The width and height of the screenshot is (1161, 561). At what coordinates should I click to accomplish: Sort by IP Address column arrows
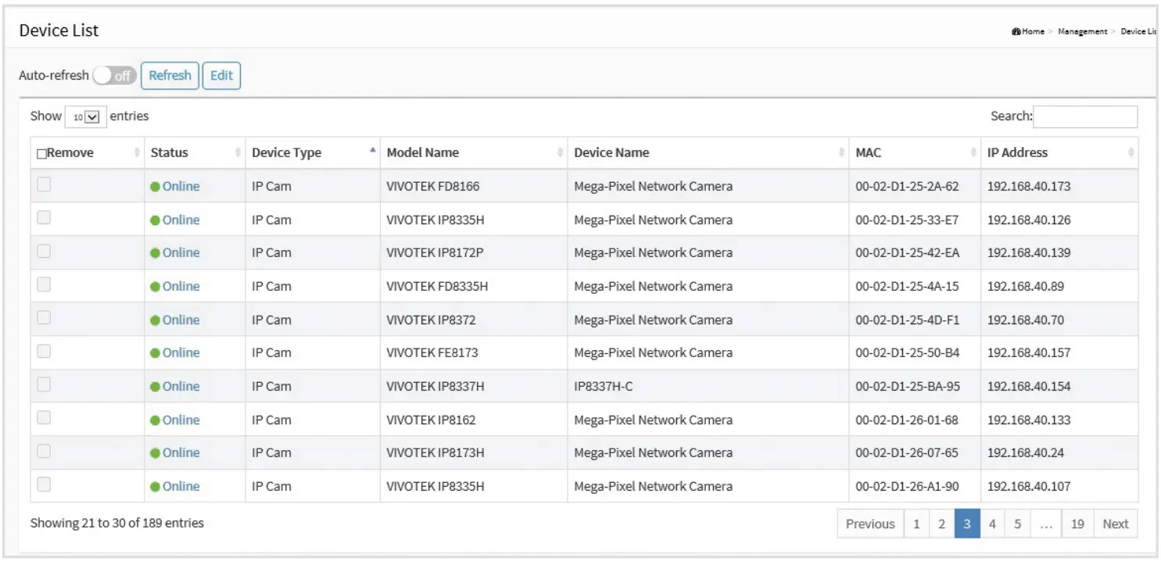tap(1131, 153)
